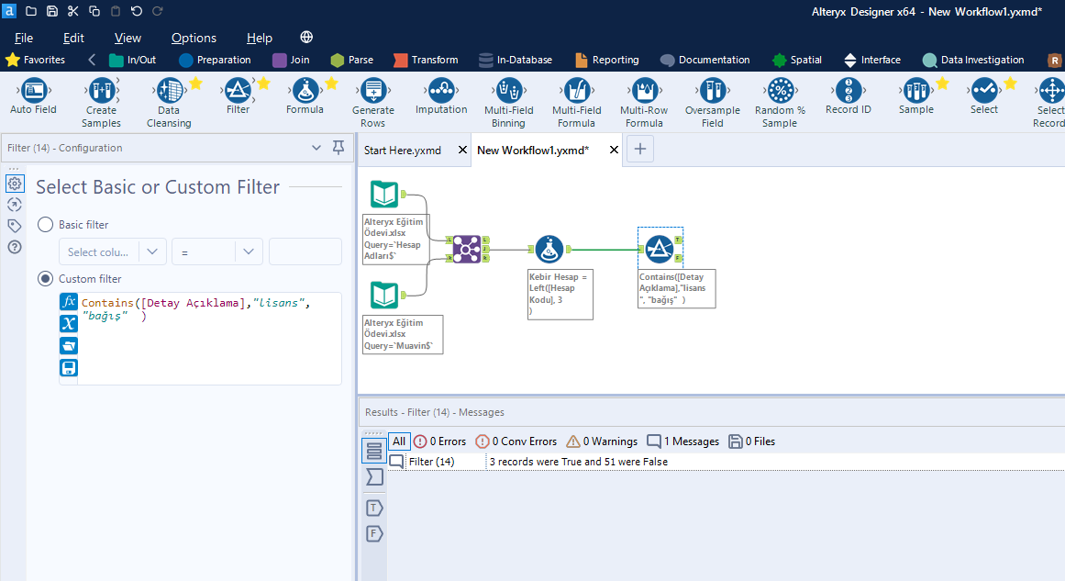Click the basic filter value input field
The image size is (1065, 581).
(x=305, y=251)
